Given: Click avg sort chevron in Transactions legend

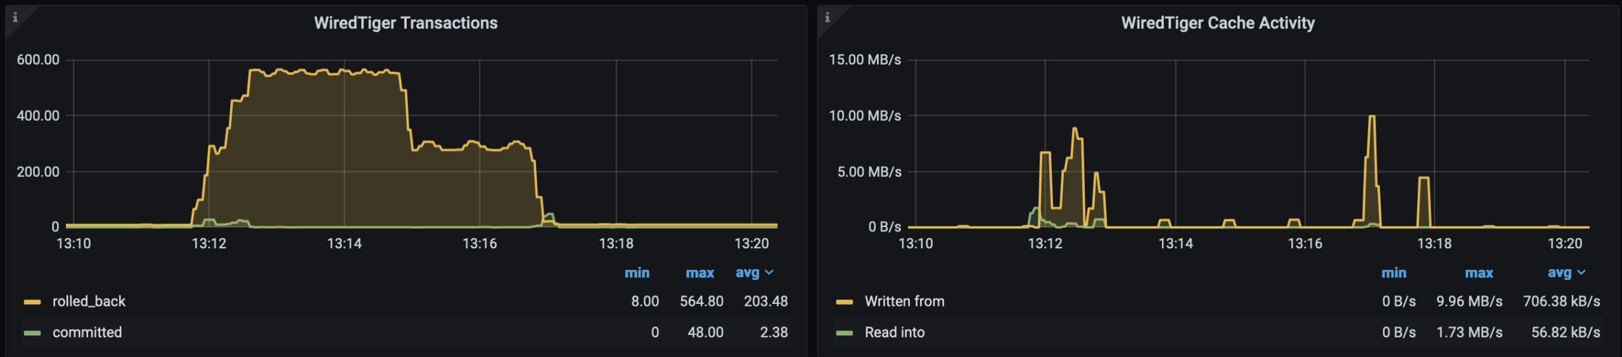Looking at the screenshot, I should pos(769,272).
